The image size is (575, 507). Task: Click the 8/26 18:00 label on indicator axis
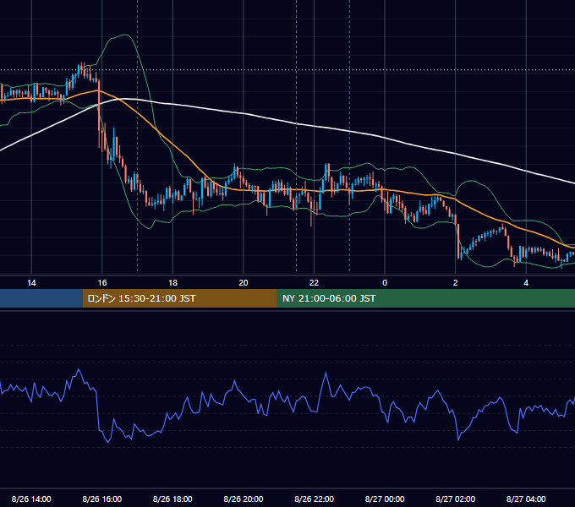172,499
